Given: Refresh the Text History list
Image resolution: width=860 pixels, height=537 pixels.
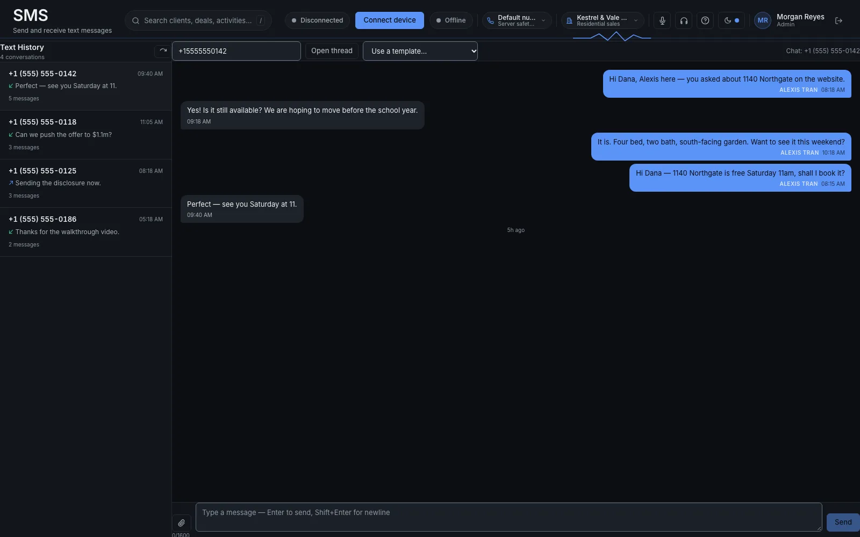Looking at the screenshot, I should pos(163,50).
